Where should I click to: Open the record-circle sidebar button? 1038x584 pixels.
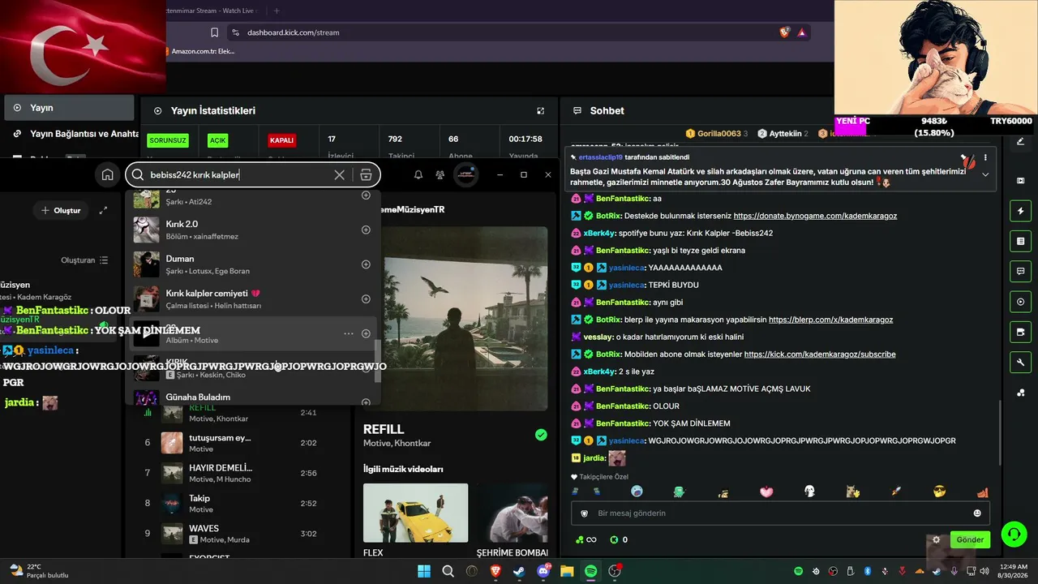click(1020, 302)
